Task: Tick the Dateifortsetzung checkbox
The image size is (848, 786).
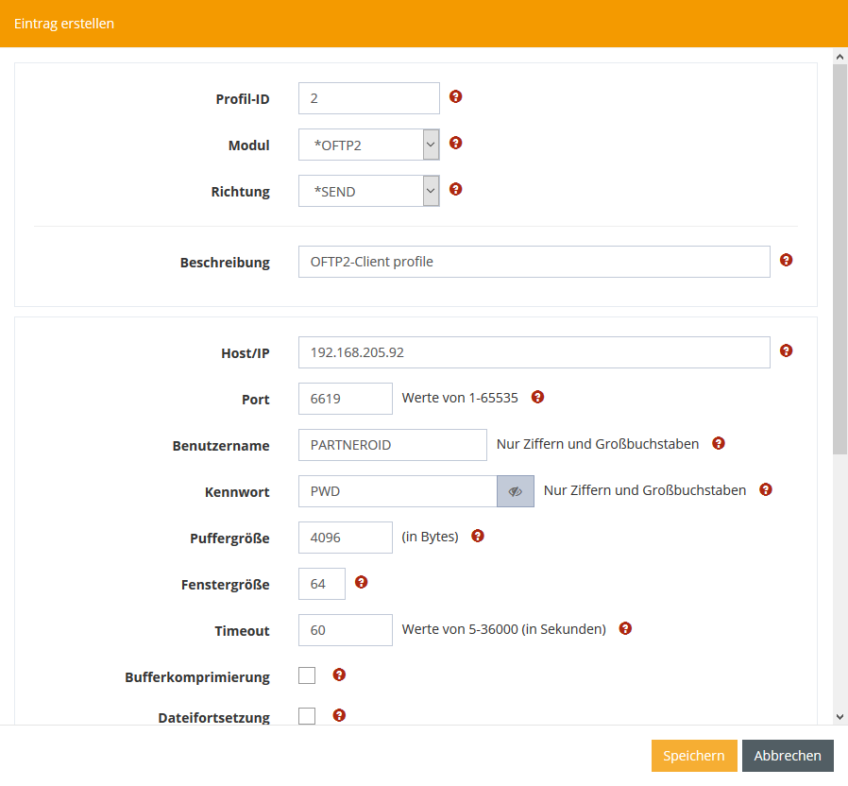Action: coord(307,716)
